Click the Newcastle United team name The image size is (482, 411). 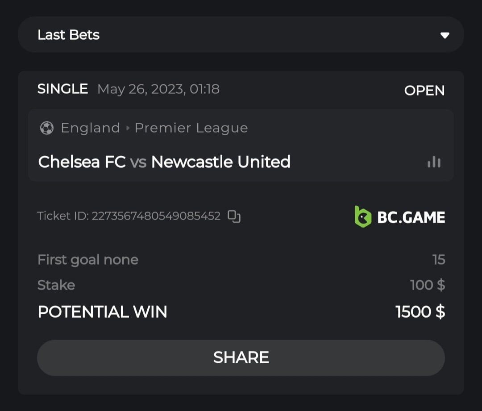[x=220, y=162]
